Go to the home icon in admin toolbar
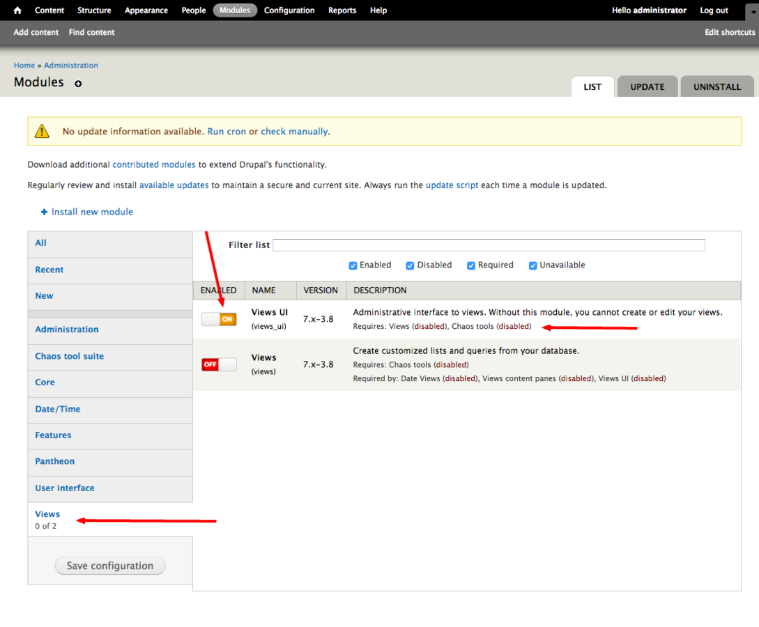 click(17, 10)
